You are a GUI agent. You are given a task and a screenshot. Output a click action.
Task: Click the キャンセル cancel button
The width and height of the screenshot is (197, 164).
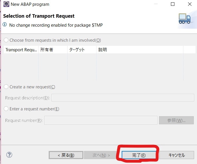[177, 155]
